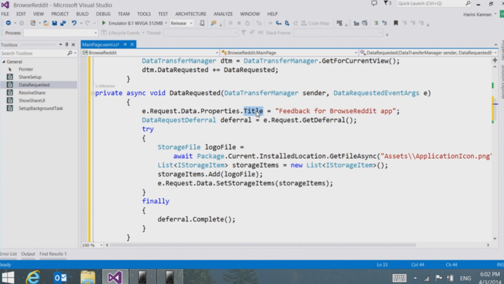The width and height of the screenshot is (504, 284).
Task: Undo the last edit
Action: click(74, 23)
